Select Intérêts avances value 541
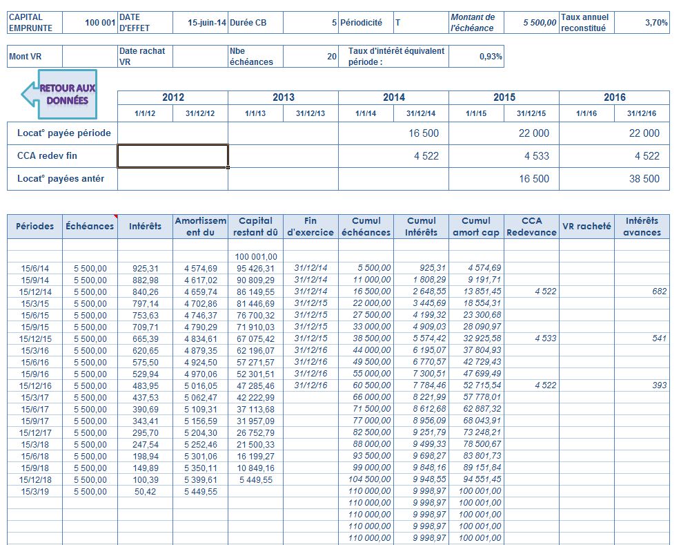Screen dimensions: 681x545 tap(642, 338)
